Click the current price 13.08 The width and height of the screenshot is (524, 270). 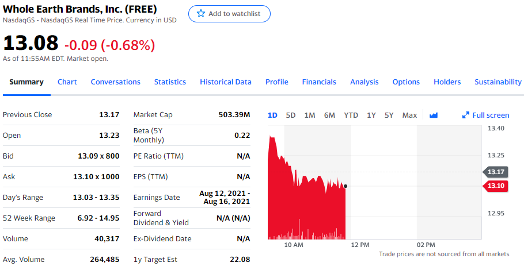tap(31, 43)
